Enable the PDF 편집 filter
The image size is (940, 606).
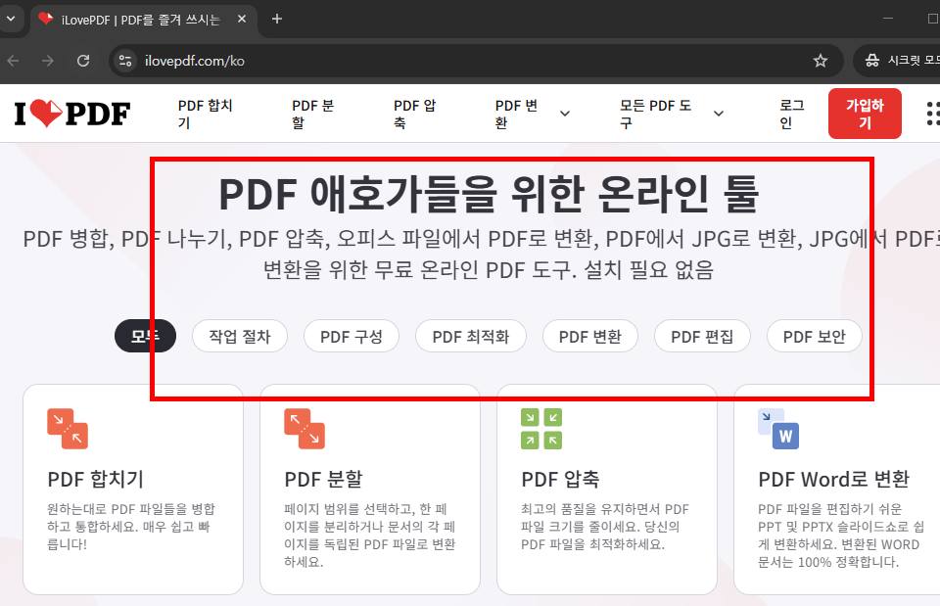(702, 336)
